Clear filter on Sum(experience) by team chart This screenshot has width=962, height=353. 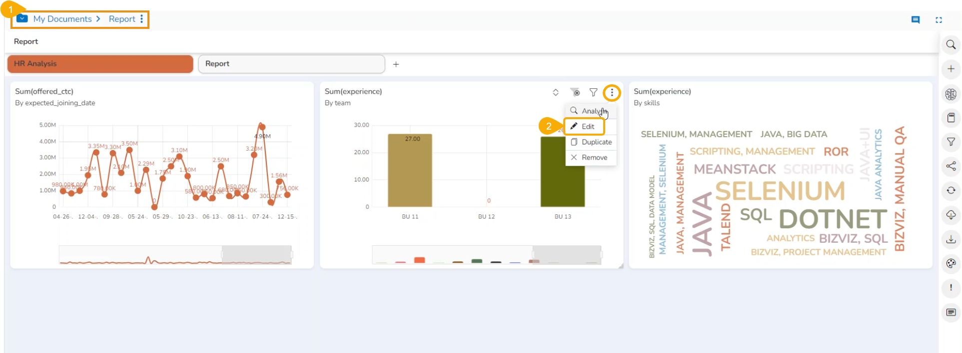click(x=575, y=93)
